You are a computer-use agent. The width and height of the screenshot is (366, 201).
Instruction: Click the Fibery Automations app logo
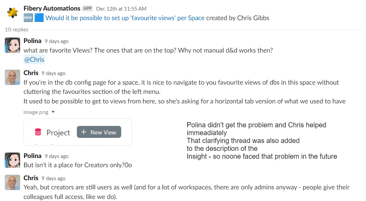coord(13,13)
